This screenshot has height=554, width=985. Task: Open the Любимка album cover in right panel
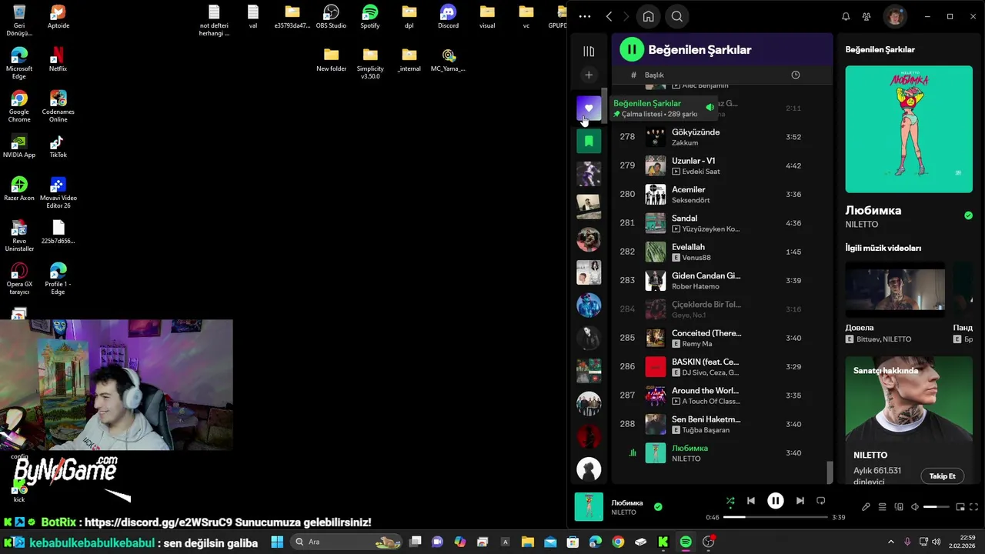pos(909,128)
